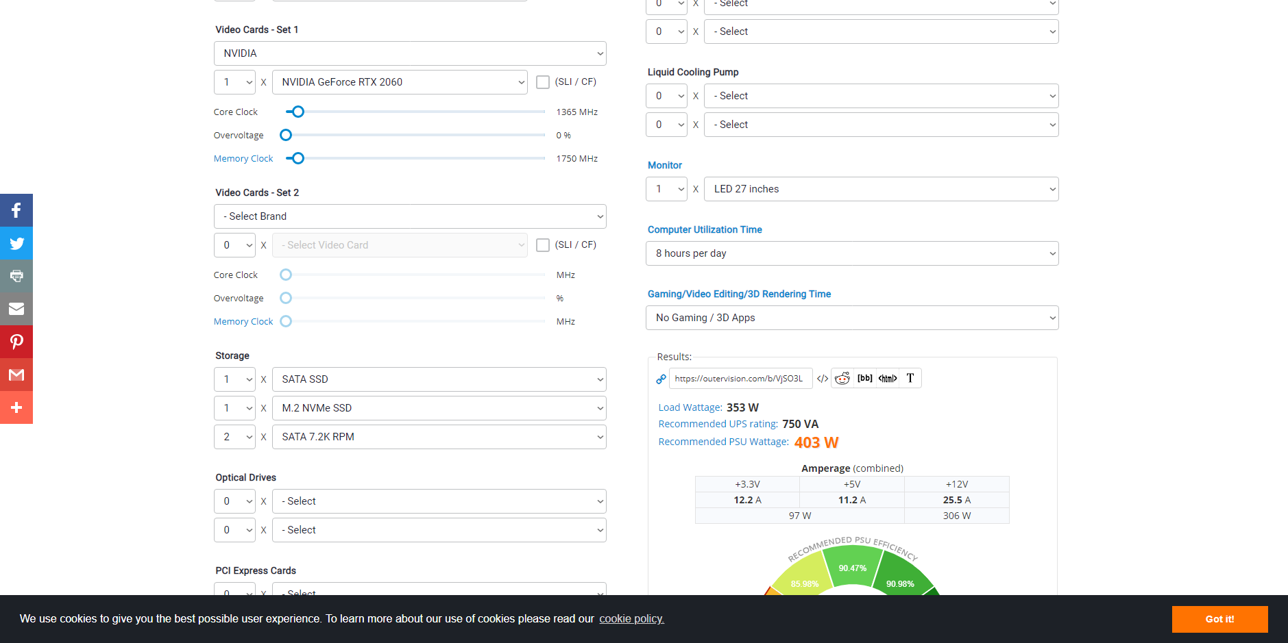Click Core Clock slider handle for Set 1
This screenshot has width=1288, height=643.
[298, 112]
